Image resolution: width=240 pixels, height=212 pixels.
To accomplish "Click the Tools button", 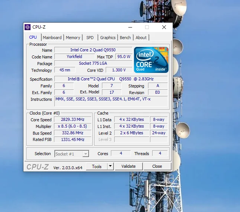I will 97,166.
